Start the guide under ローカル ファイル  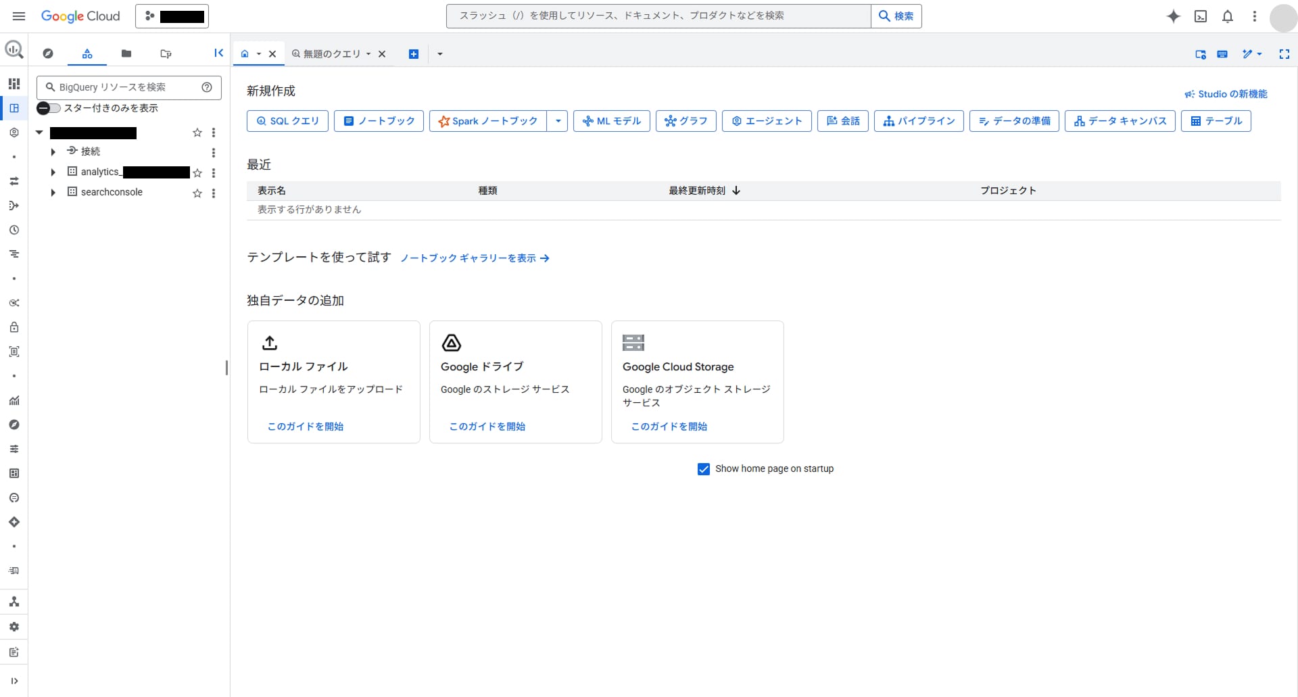pos(306,427)
